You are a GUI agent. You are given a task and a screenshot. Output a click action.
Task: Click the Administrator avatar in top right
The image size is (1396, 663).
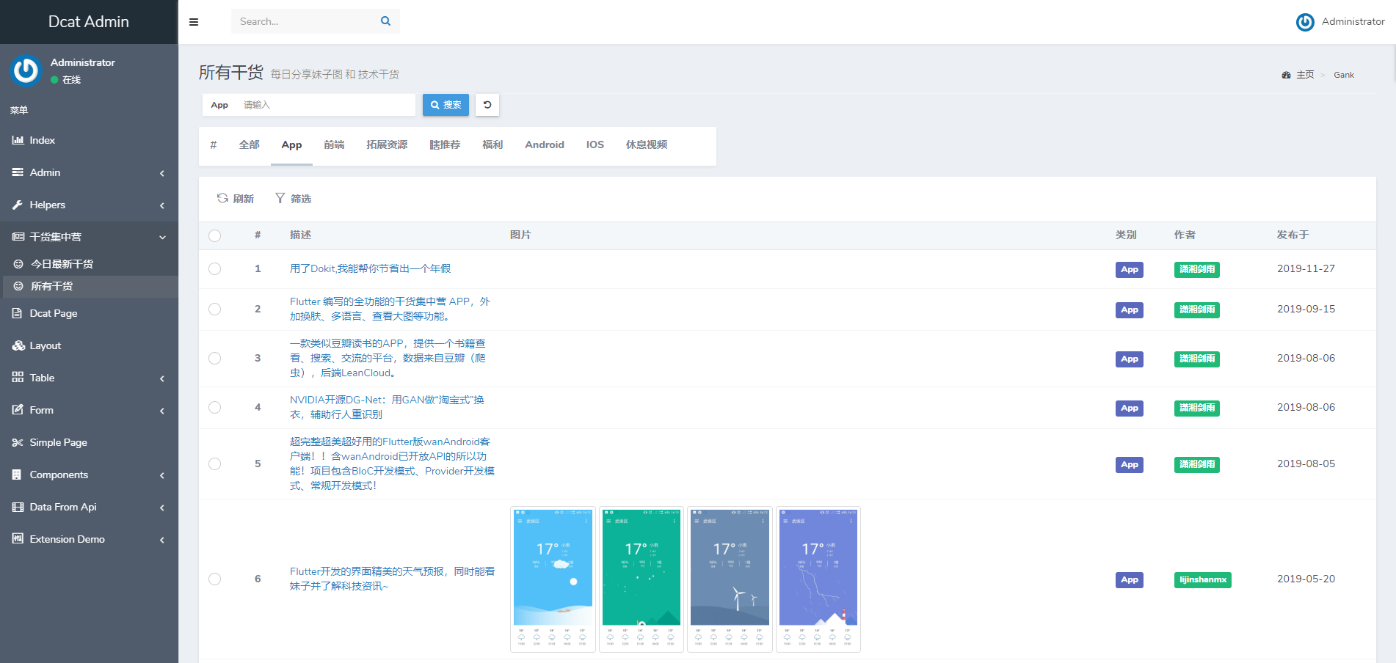click(1305, 22)
